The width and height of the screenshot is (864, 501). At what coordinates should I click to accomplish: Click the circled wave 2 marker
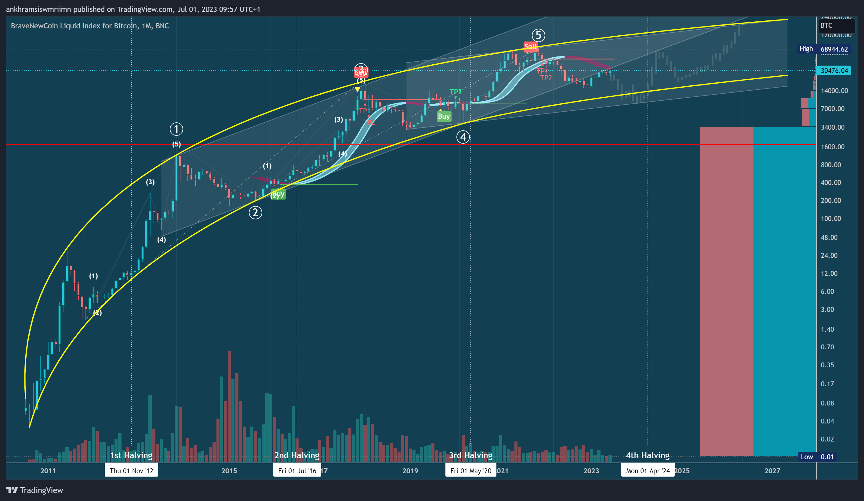256,213
